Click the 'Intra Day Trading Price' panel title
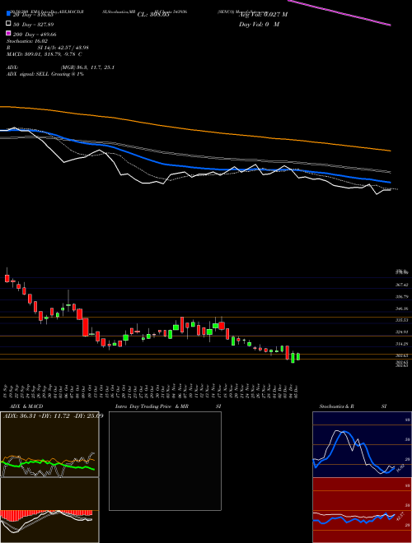 coord(143,406)
